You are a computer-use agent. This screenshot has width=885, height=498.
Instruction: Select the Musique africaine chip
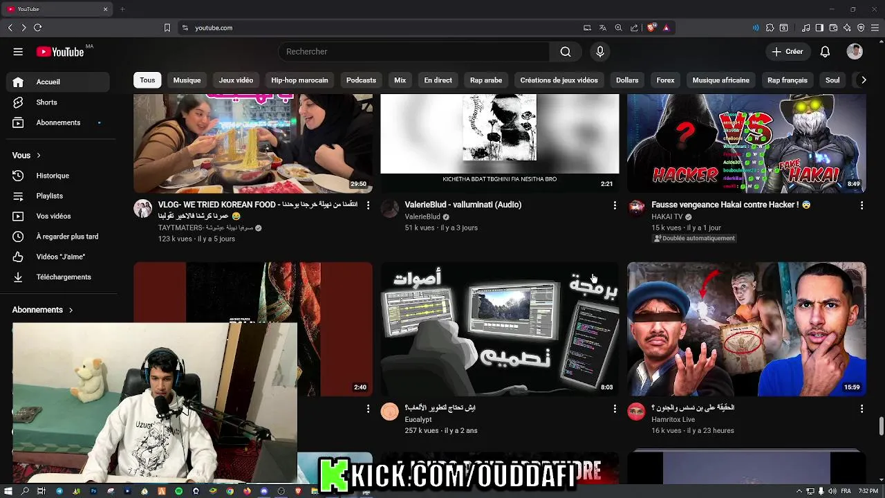(720, 80)
